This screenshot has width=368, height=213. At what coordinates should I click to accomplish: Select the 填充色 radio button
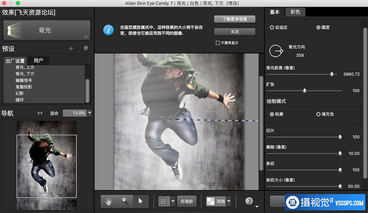click(318, 114)
